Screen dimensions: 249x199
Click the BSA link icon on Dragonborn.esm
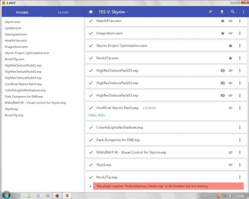[231, 33]
